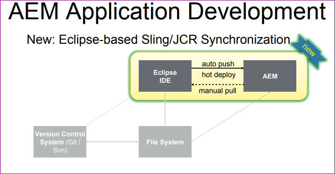
Task: Click the 'auto push' label
Action: tap(218, 64)
